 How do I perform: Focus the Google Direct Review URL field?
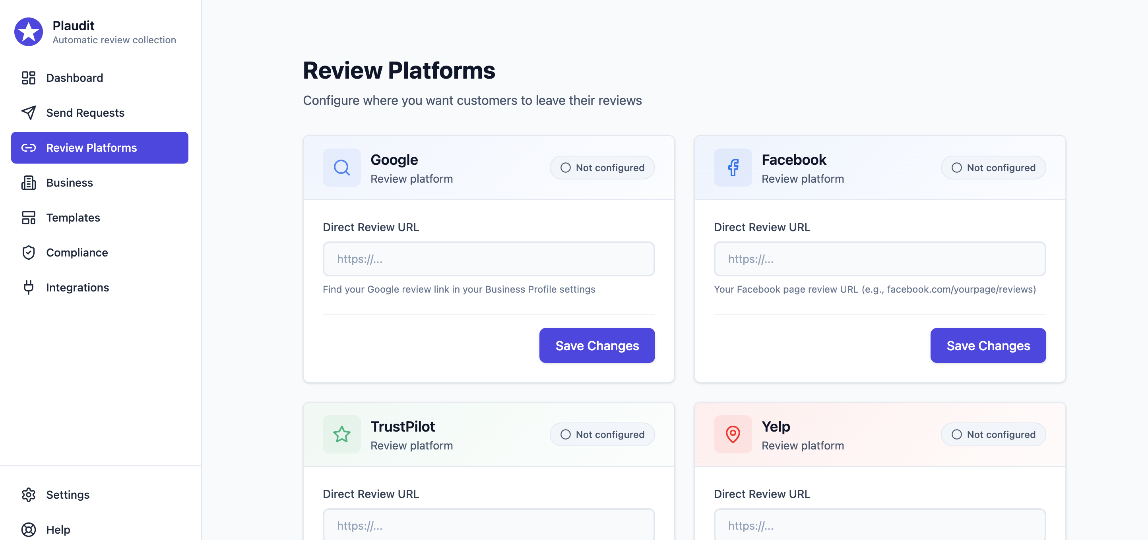point(489,259)
